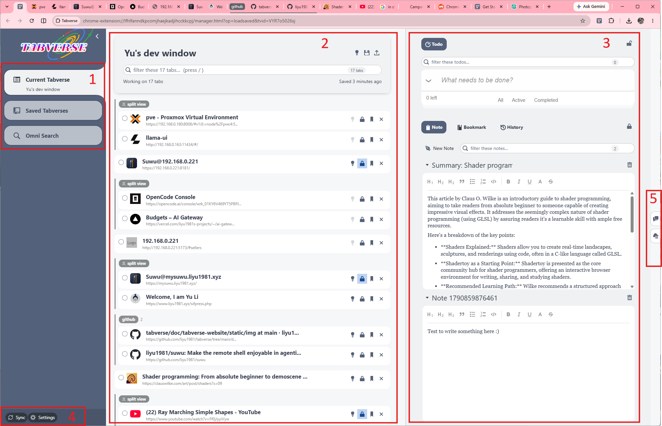Click the lightbulb icon on the OpenCode Console row
The height and width of the screenshot is (426, 662).
[353, 199]
